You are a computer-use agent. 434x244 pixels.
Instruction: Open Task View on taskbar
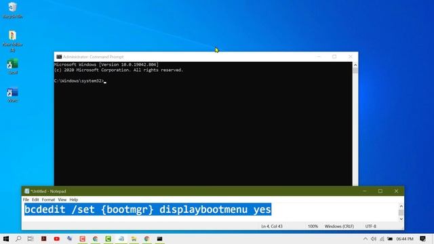tap(31, 239)
